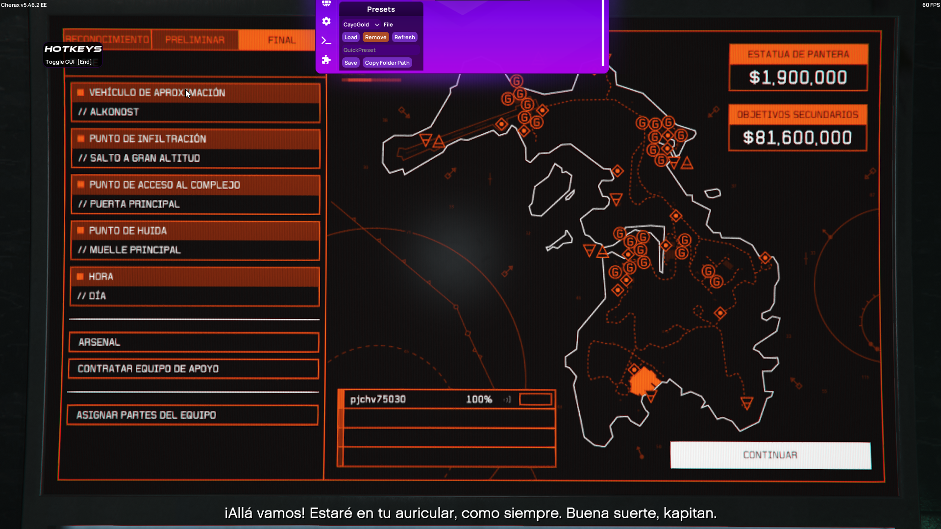Open the settings gear in Cherax sidebar
This screenshot has width=941, height=529.
pyautogui.click(x=326, y=22)
